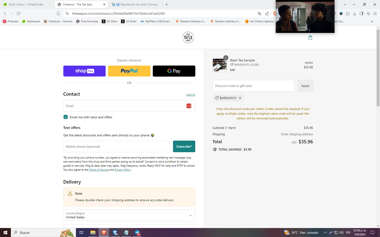
Task: Open the Windows notification center
Action: [372, 232]
